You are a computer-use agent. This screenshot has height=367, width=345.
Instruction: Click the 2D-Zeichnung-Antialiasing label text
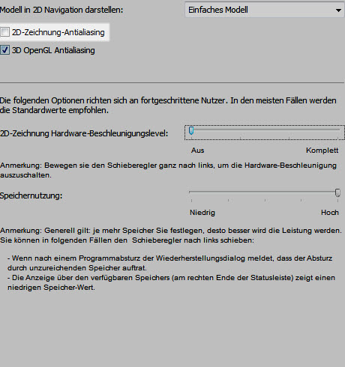click(58, 32)
